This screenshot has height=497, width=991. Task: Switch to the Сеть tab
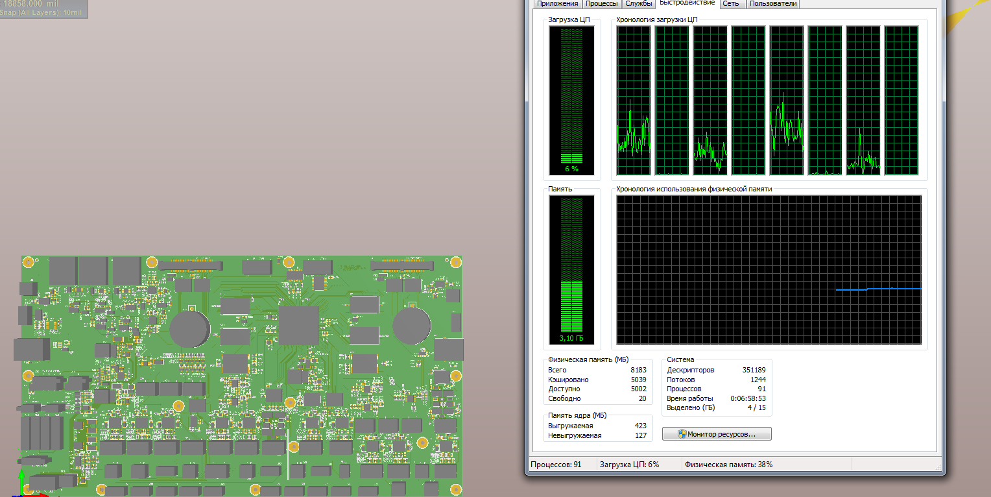731,4
